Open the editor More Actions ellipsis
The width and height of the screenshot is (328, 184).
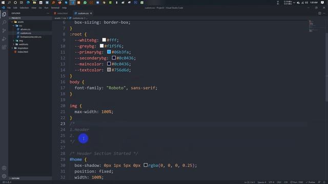(x=324, y=13)
